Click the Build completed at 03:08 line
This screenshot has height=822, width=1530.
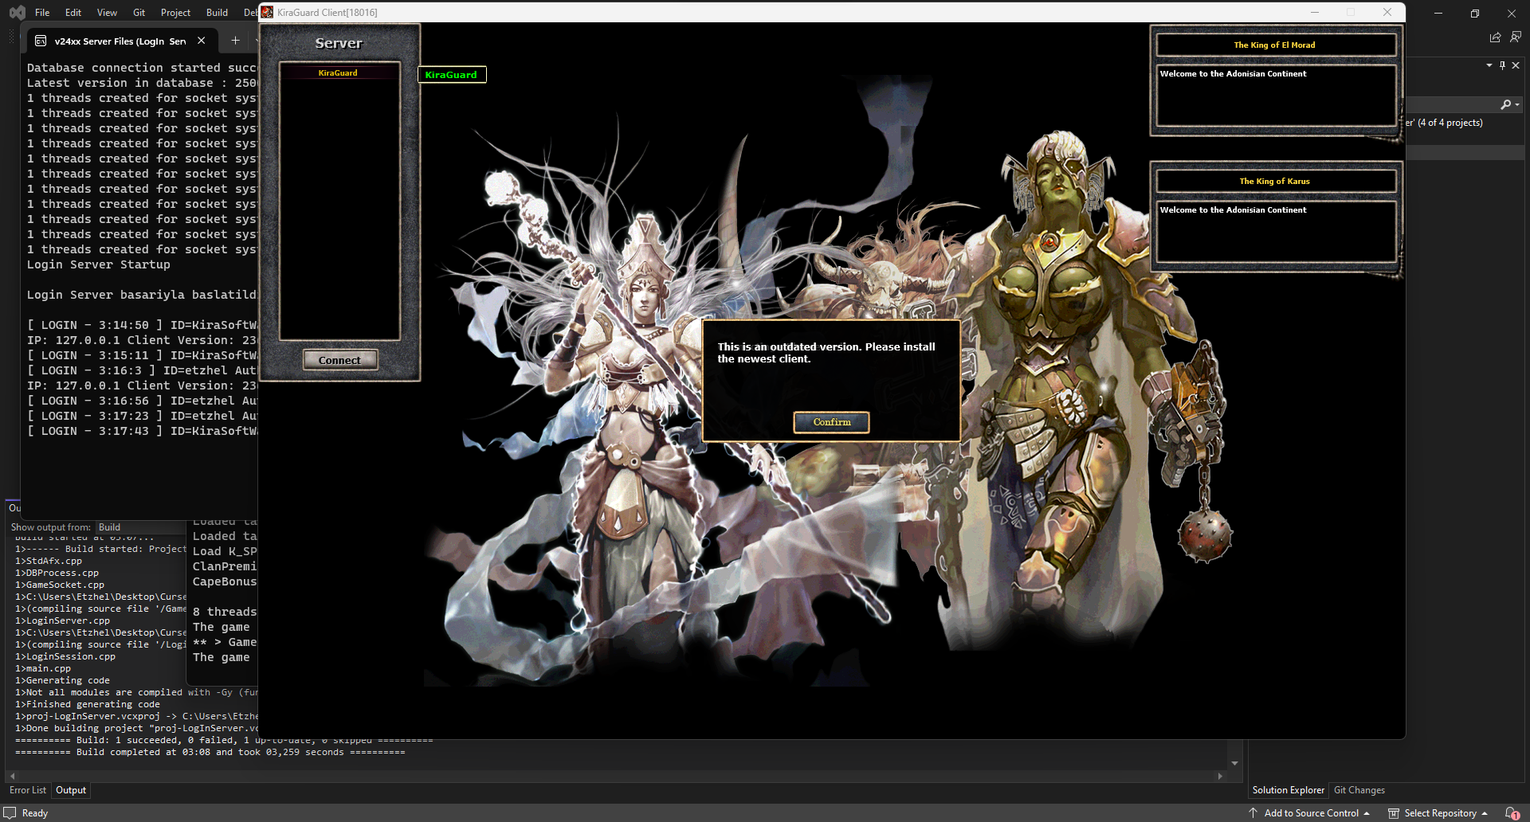pos(210,752)
